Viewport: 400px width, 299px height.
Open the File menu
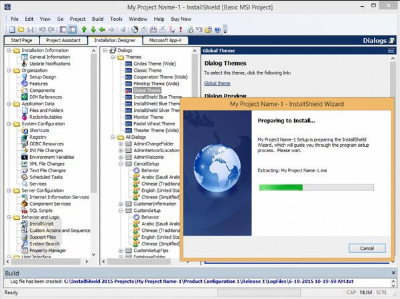[x=14, y=19]
